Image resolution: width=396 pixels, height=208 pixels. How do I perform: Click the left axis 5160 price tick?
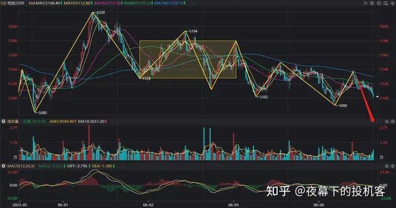point(13,55)
